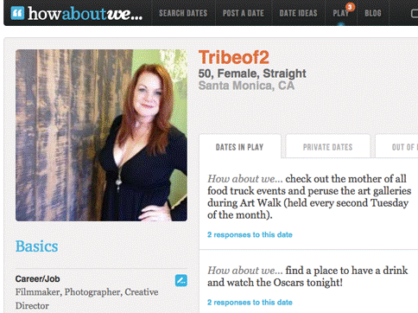This screenshot has width=418, height=313.
Task: Click the blue quote-mark logo icon
Action: [x=17, y=13]
